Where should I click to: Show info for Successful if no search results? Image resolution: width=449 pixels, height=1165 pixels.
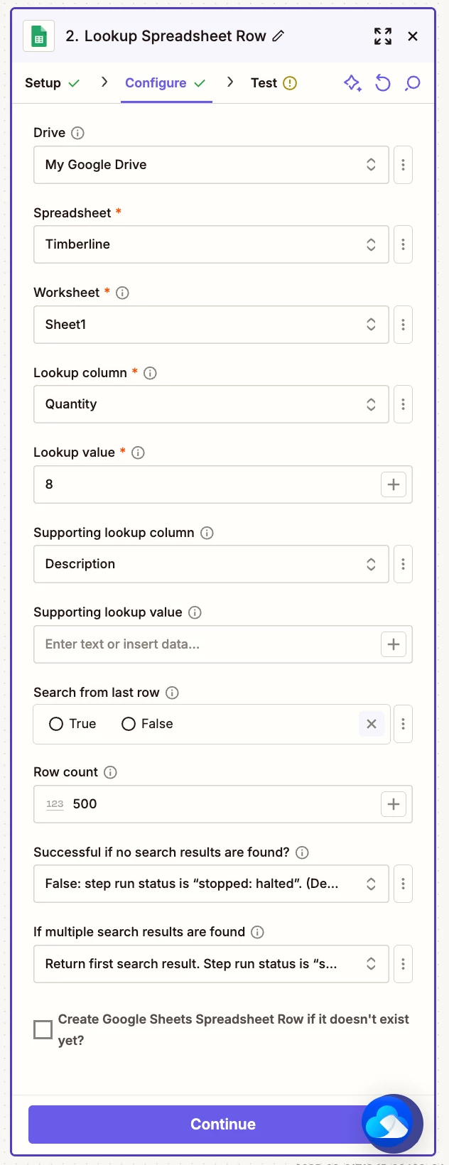[x=302, y=852]
